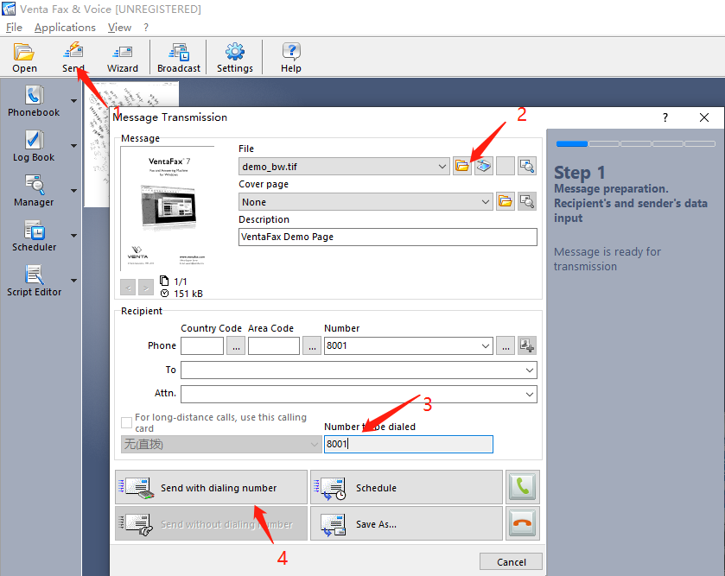Click the Open toolbar icon
This screenshot has height=576, width=725.
[24, 57]
